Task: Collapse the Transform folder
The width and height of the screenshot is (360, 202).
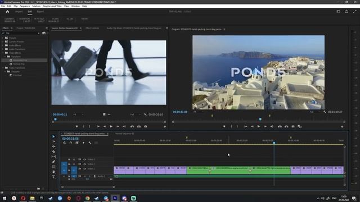Action: pos(5,57)
